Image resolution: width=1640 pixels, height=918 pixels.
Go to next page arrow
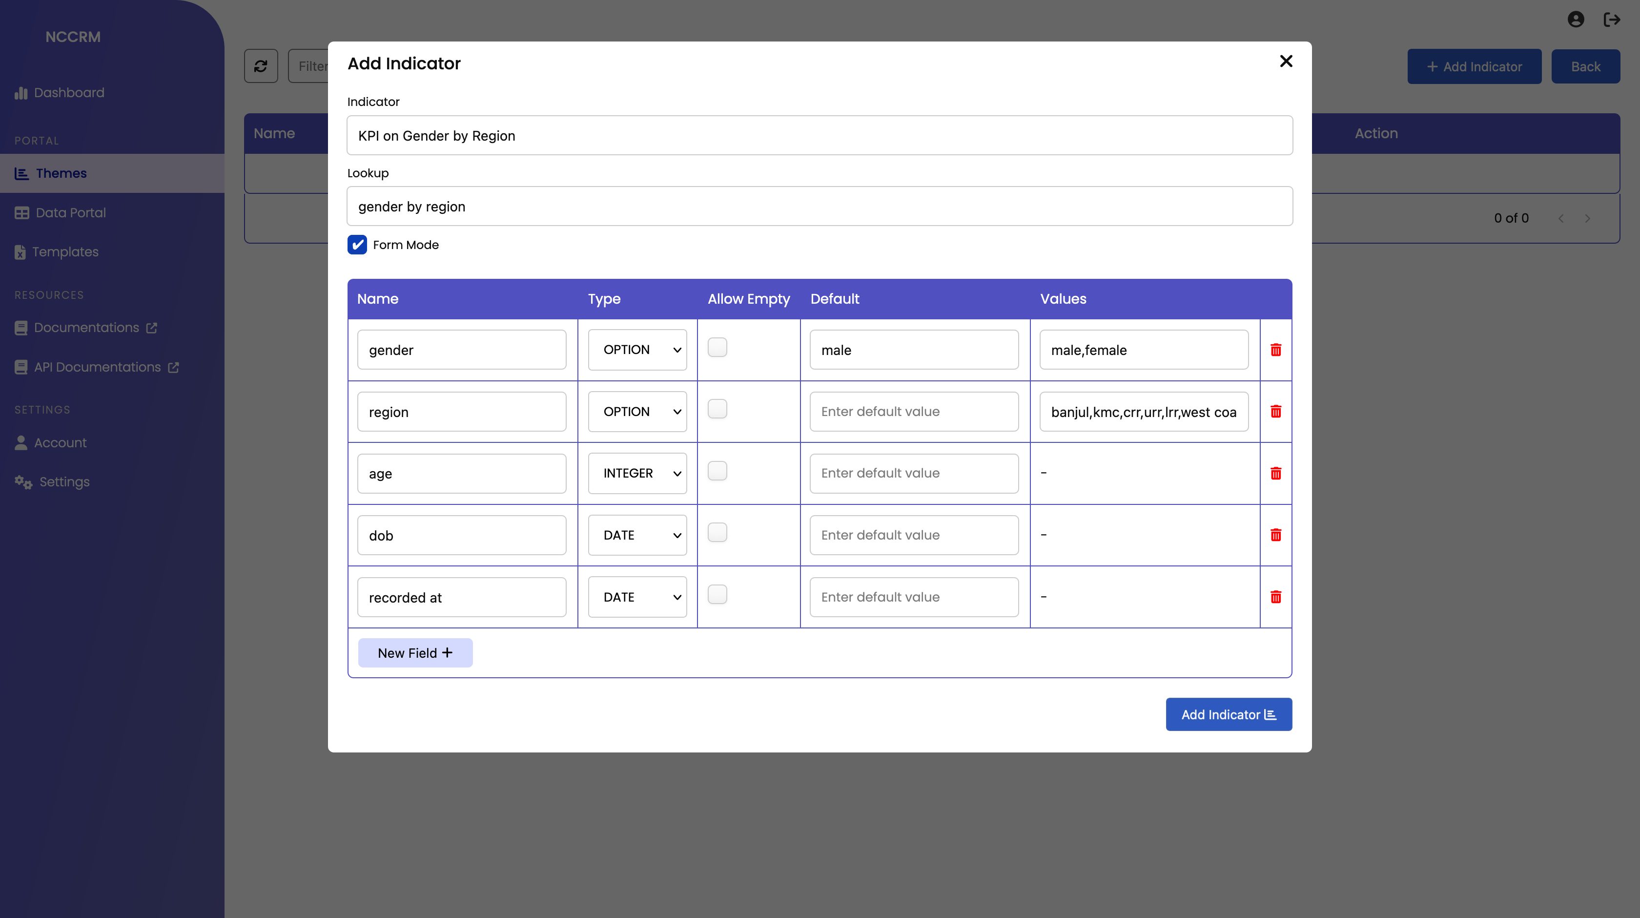[1587, 218]
